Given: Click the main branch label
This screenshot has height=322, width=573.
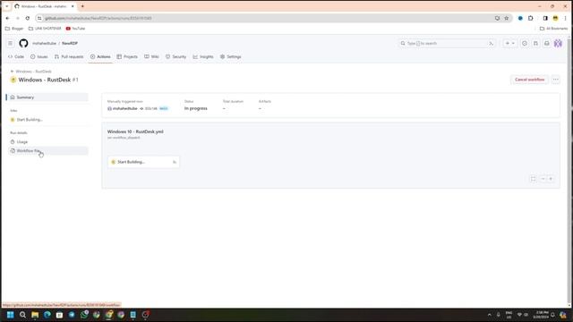Looking at the screenshot, I should 164,108.
